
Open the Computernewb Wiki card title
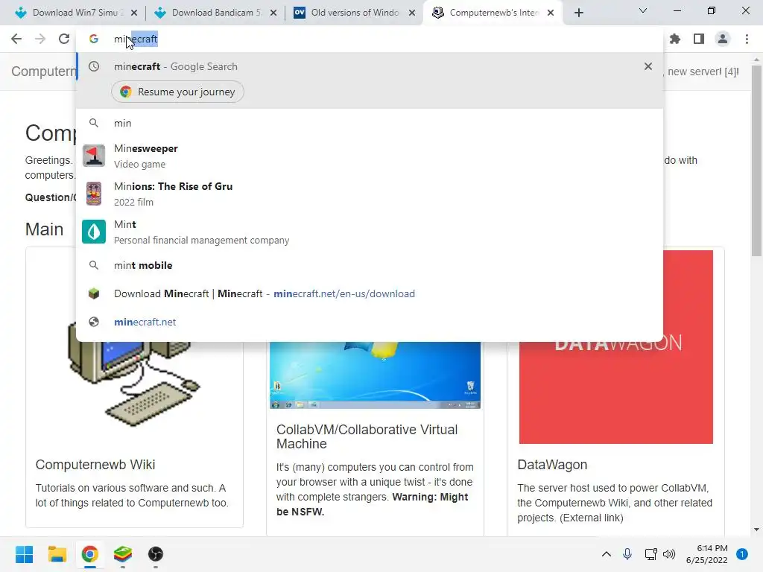point(95,465)
